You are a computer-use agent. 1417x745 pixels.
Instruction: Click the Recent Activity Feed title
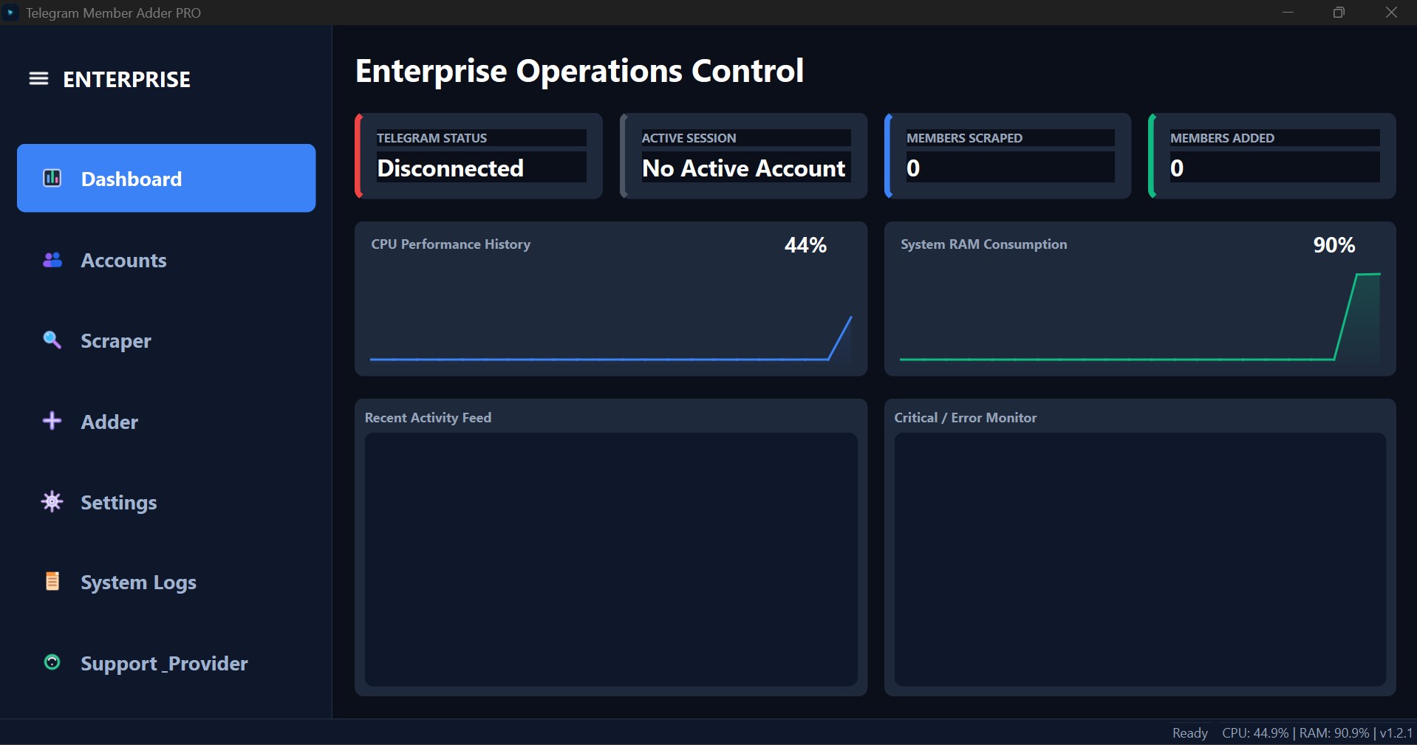tap(428, 418)
